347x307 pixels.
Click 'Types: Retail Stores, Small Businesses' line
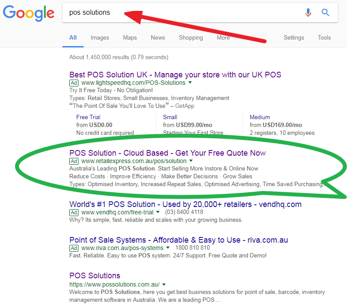tap(149, 98)
